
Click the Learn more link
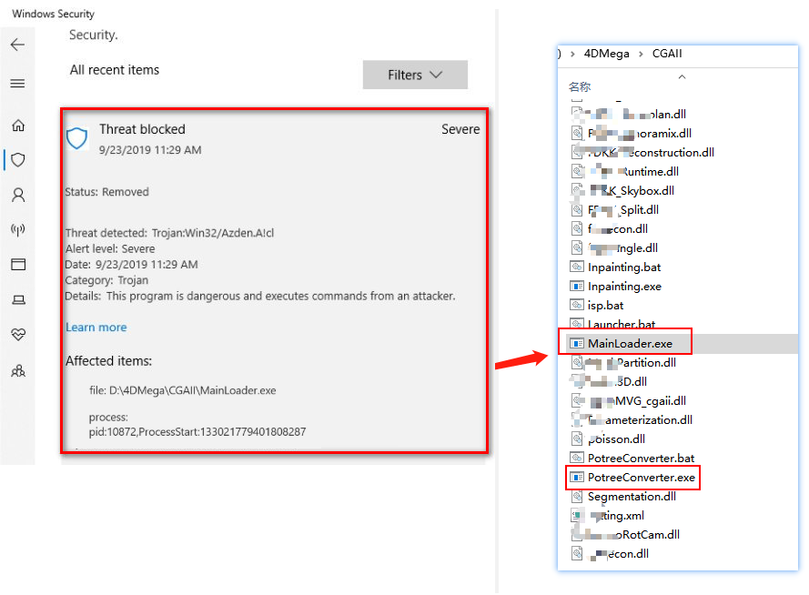click(x=96, y=328)
